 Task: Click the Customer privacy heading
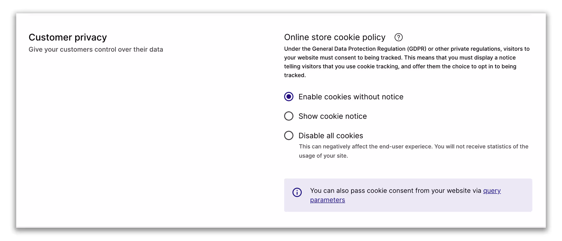68,37
